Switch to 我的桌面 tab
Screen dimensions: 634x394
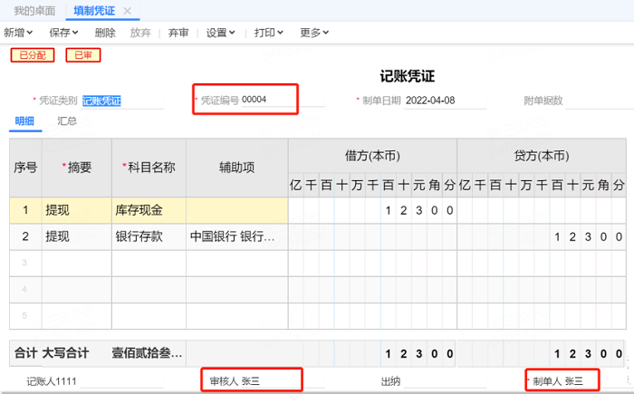[x=34, y=11]
